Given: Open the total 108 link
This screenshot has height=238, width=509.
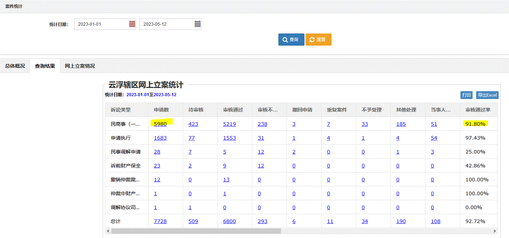Looking at the screenshot, I should (x=435, y=221).
